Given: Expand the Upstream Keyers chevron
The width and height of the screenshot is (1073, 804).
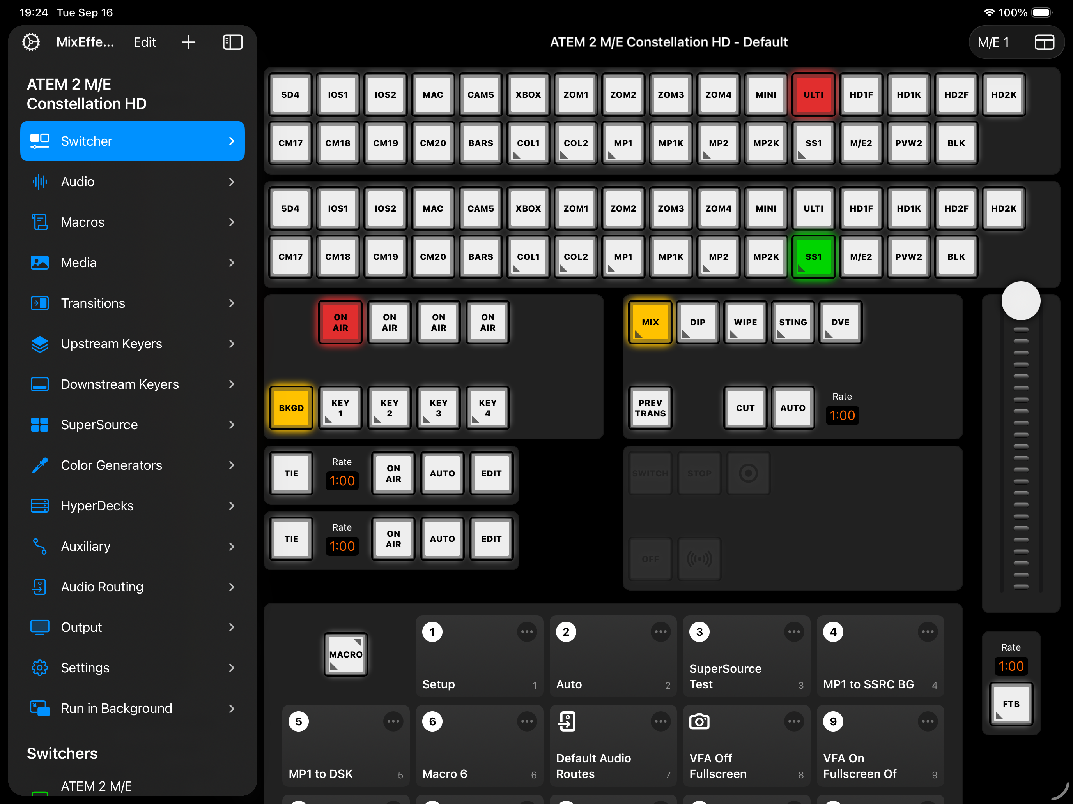Looking at the screenshot, I should [x=231, y=344].
